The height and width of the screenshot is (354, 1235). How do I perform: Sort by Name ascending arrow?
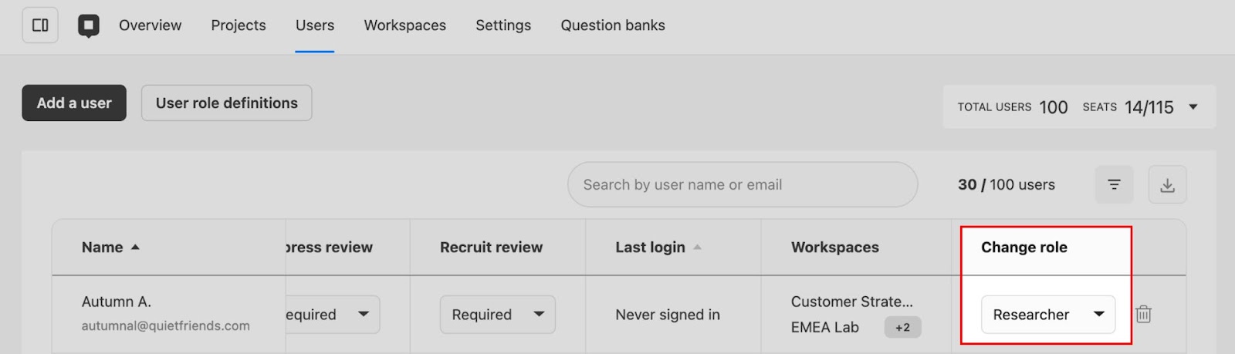(136, 248)
